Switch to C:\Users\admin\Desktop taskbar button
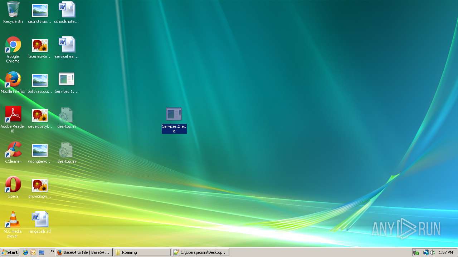458x257 pixels. (201, 252)
